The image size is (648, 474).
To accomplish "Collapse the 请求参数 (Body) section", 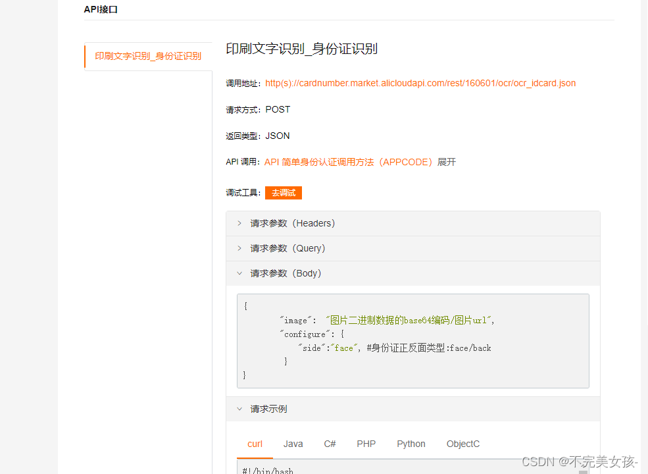I will coord(413,273).
